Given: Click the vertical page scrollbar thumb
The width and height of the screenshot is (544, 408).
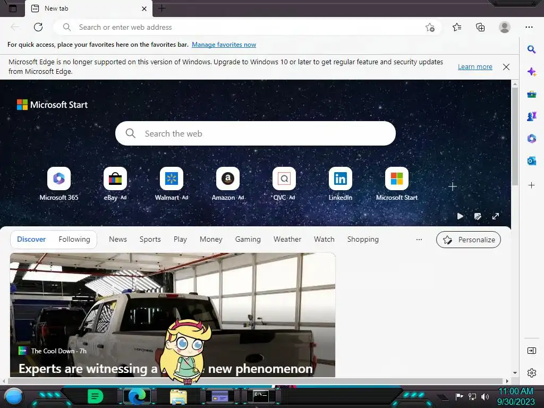Looking at the screenshot, I should pyautogui.click(x=515, y=136).
